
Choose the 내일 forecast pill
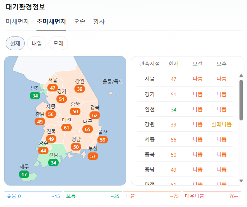pyautogui.click(x=37, y=43)
